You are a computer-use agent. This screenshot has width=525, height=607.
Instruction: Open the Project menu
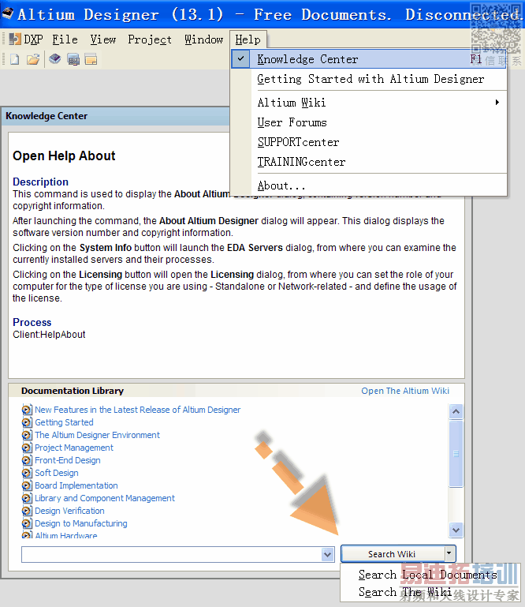coord(150,39)
